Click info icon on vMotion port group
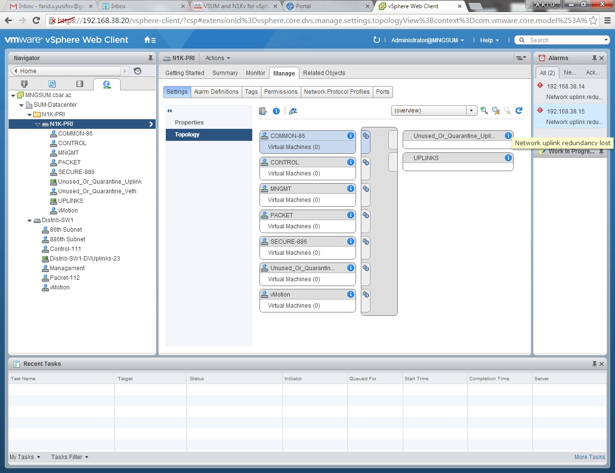Screen dimensions: 615x473 351,295
